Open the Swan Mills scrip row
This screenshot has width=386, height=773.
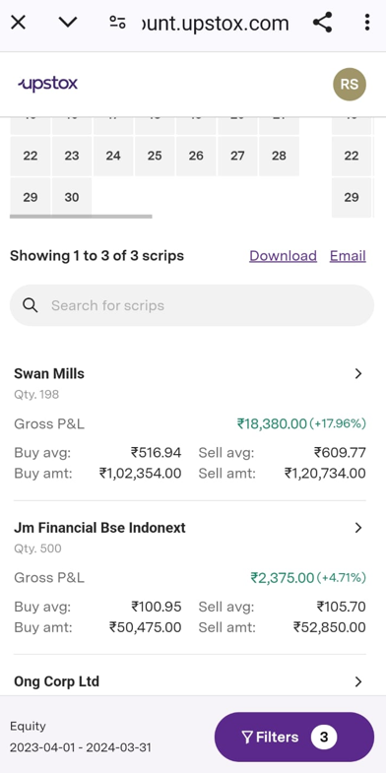click(x=190, y=423)
